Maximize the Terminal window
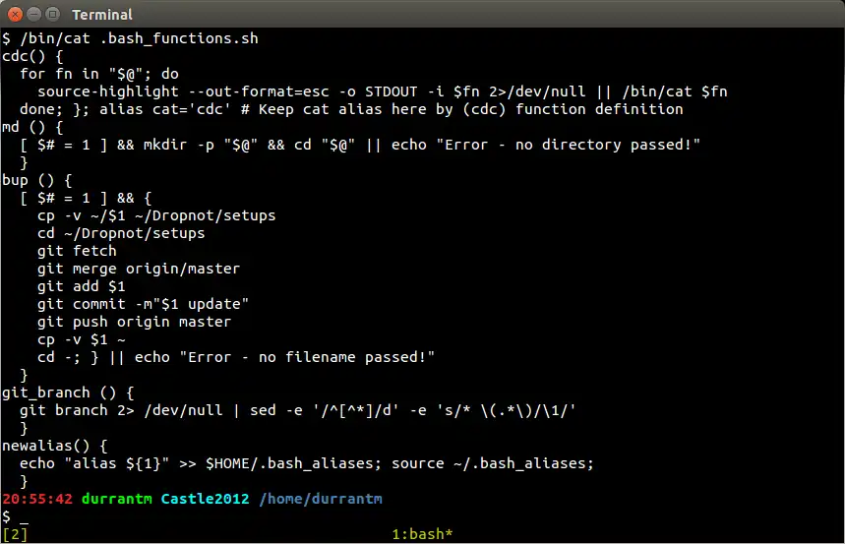 pos(53,14)
